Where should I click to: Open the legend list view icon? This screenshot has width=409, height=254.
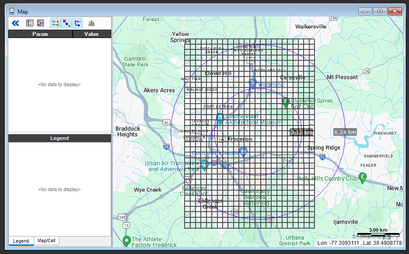click(x=30, y=23)
